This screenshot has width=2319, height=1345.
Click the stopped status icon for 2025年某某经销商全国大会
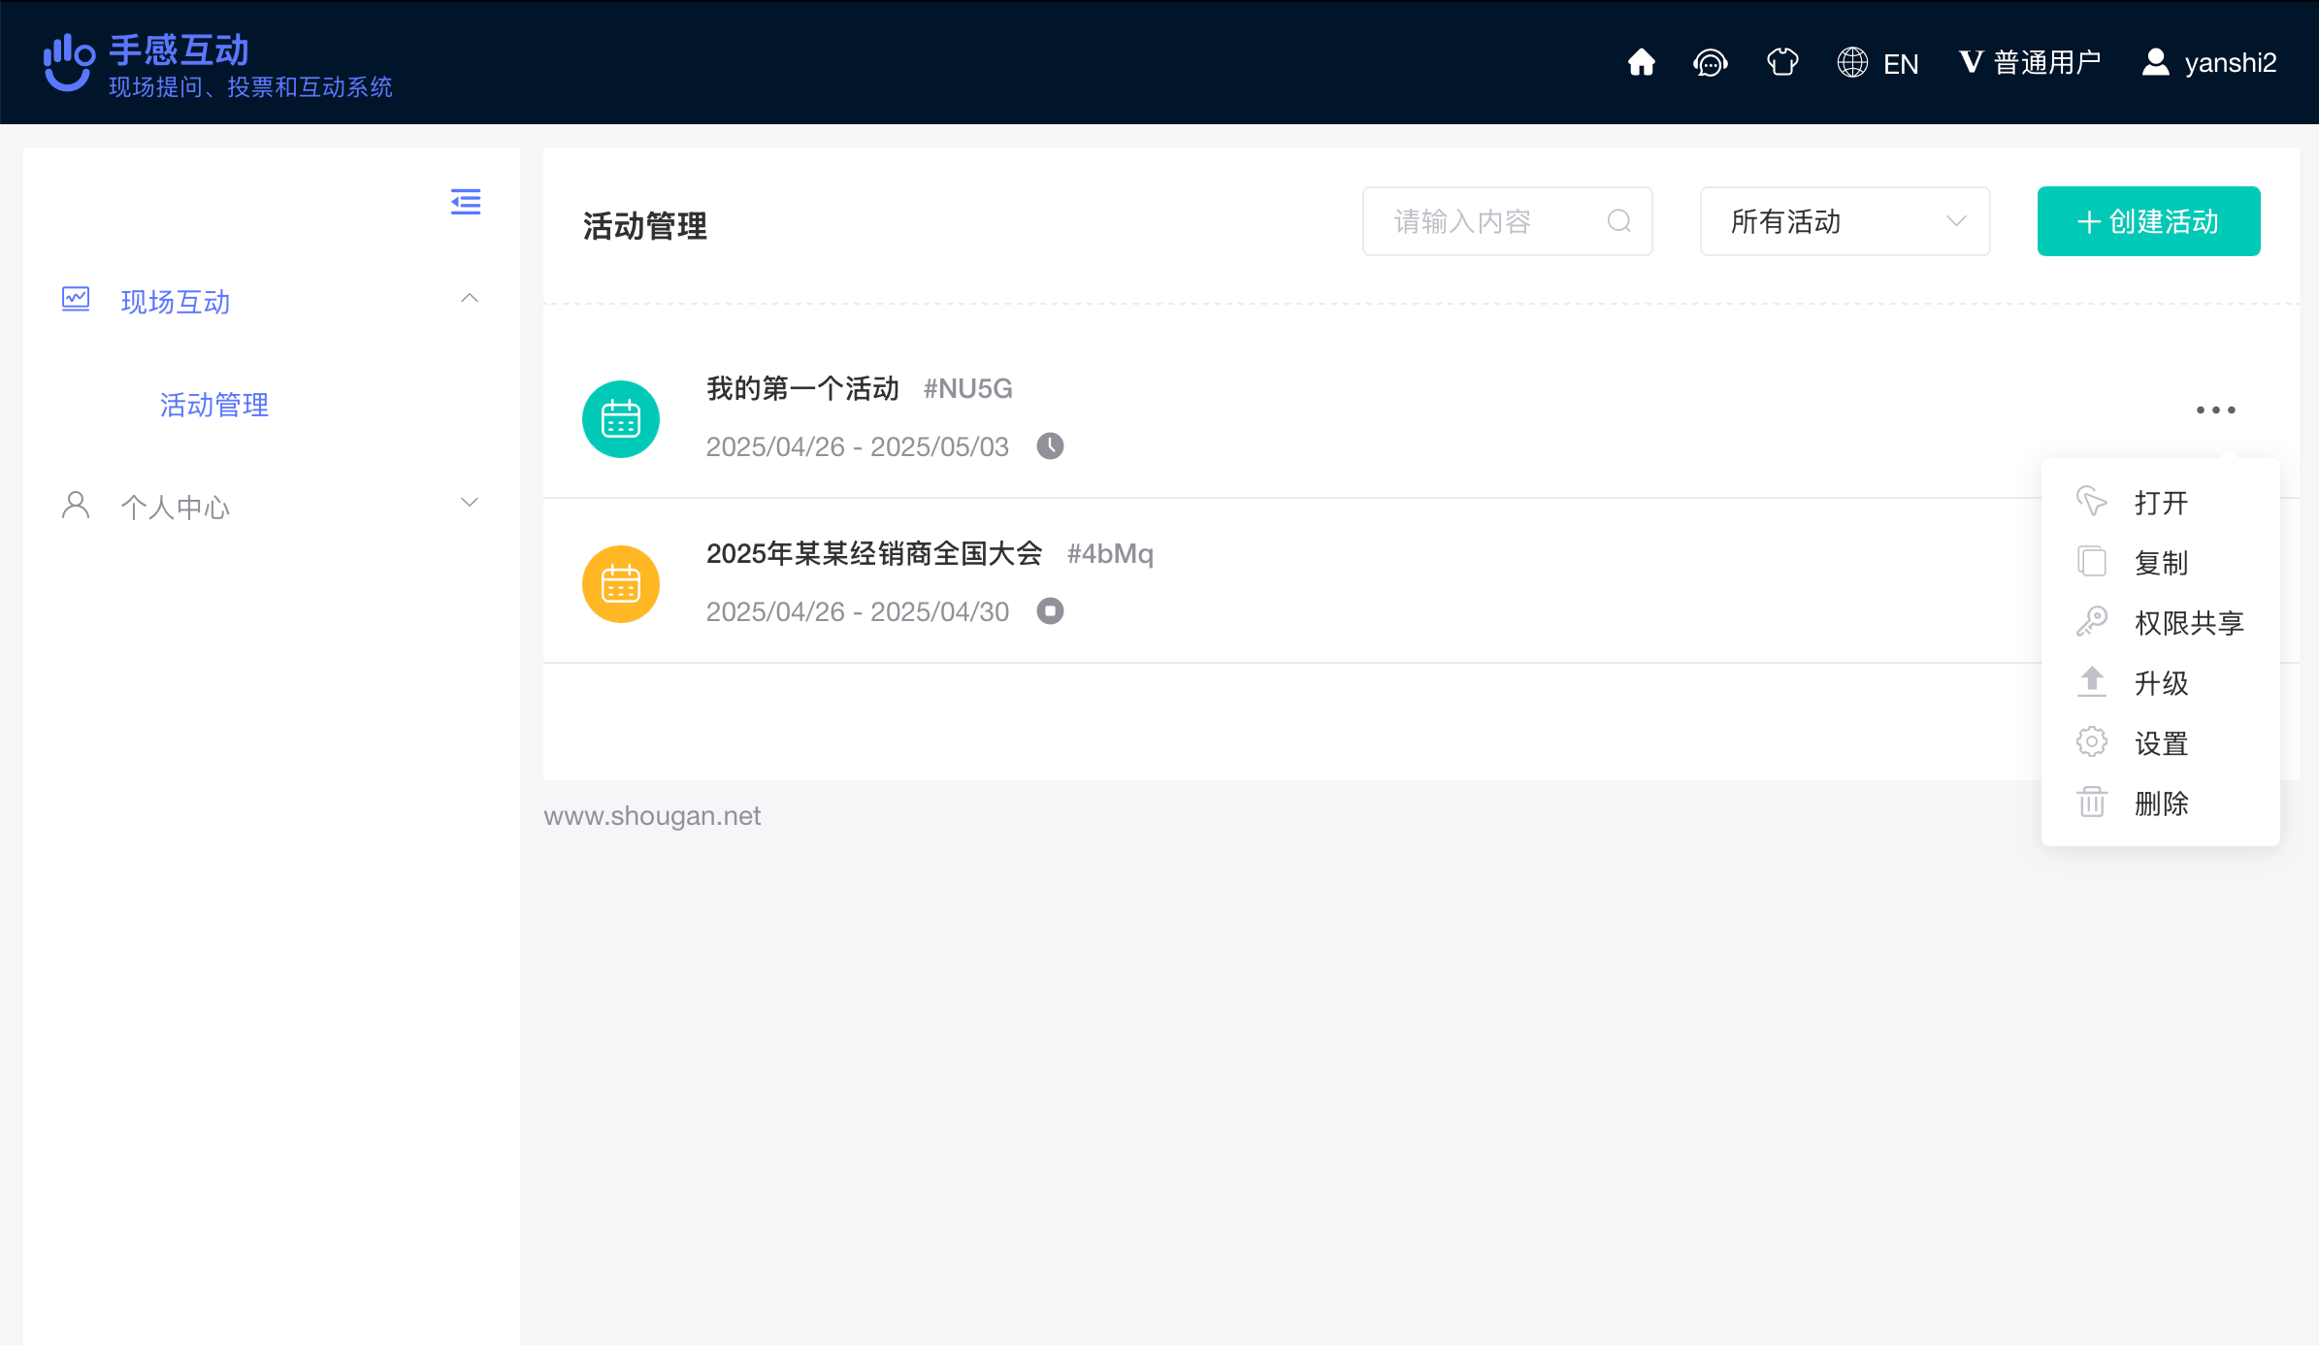1050,611
